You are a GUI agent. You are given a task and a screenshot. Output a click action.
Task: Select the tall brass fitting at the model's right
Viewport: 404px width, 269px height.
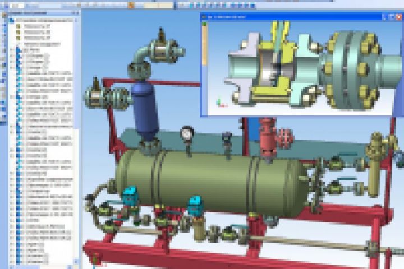pyautogui.click(x=375, y=165)
